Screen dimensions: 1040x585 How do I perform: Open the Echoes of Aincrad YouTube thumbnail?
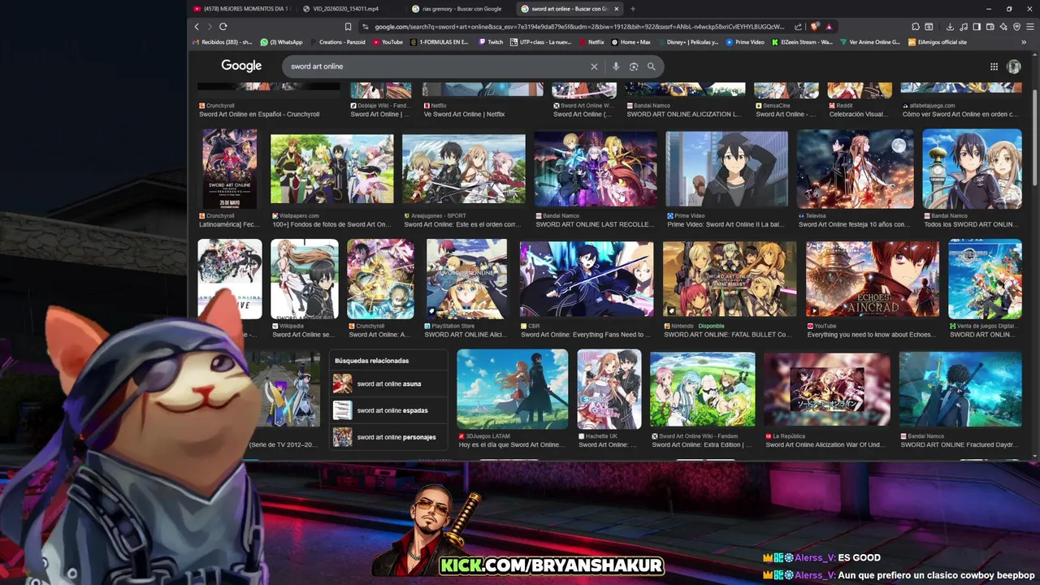click(x=872, y=278)
